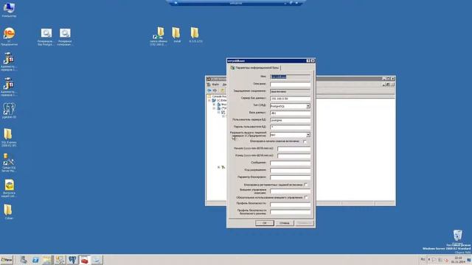Open the Резервное копирование script icon

[65, 37]
